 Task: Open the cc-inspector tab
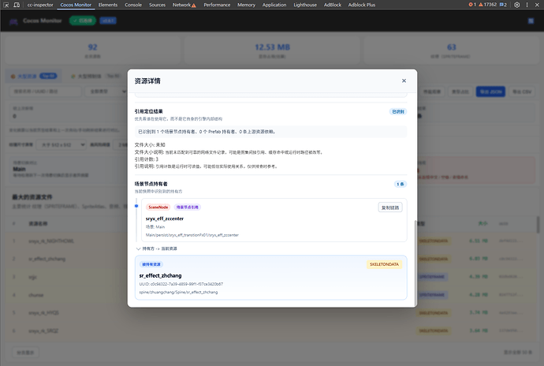pyautogui.click(x=40, y=5)
